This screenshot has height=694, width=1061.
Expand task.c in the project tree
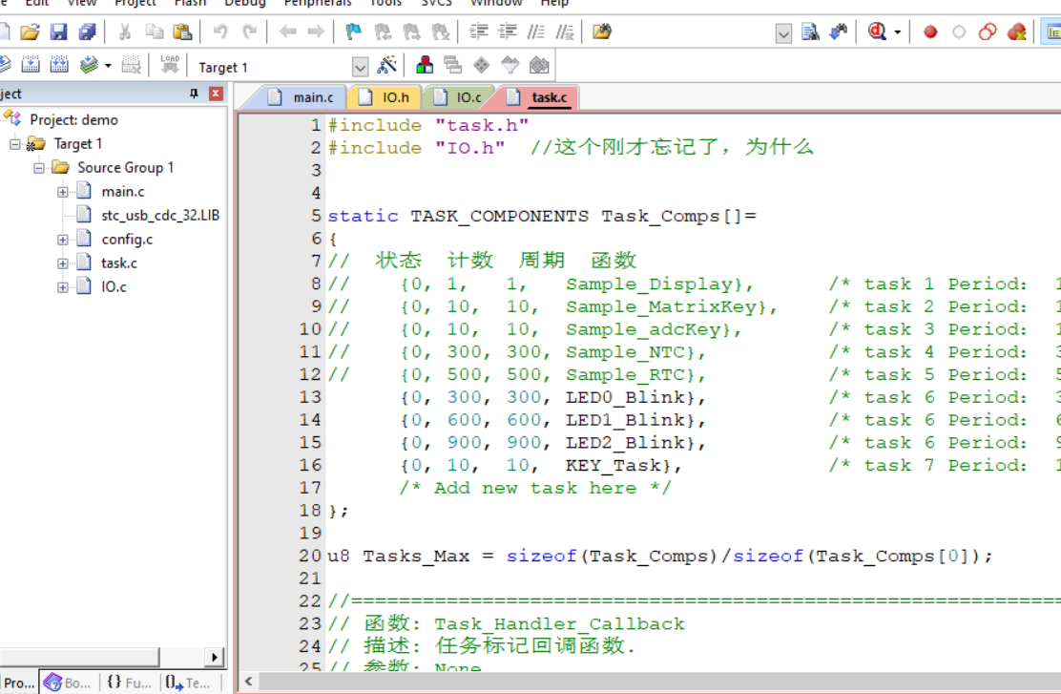(63, 263)
